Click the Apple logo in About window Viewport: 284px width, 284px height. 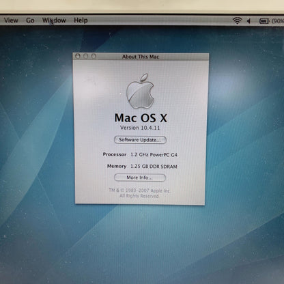(x=140, y=91)
